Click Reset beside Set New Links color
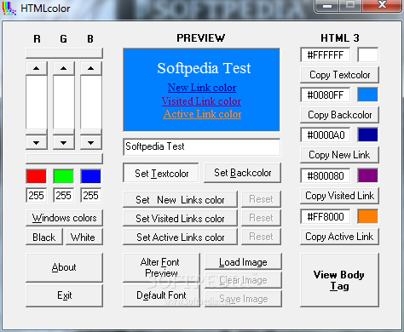404x332 pixels. (x=261, y=199)
